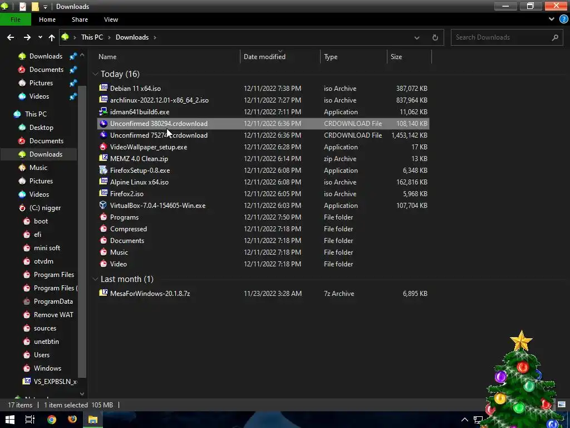Expand the ribbon with the chevron
570x428 pixels.
(x=552, y=20)
